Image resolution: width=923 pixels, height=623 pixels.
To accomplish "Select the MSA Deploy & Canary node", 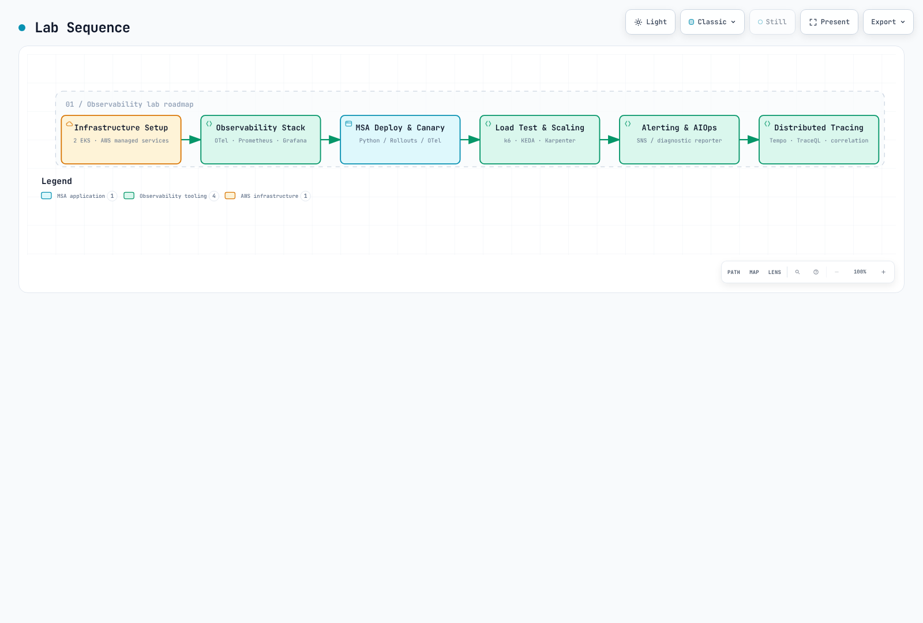I will (x=400, y=140).
